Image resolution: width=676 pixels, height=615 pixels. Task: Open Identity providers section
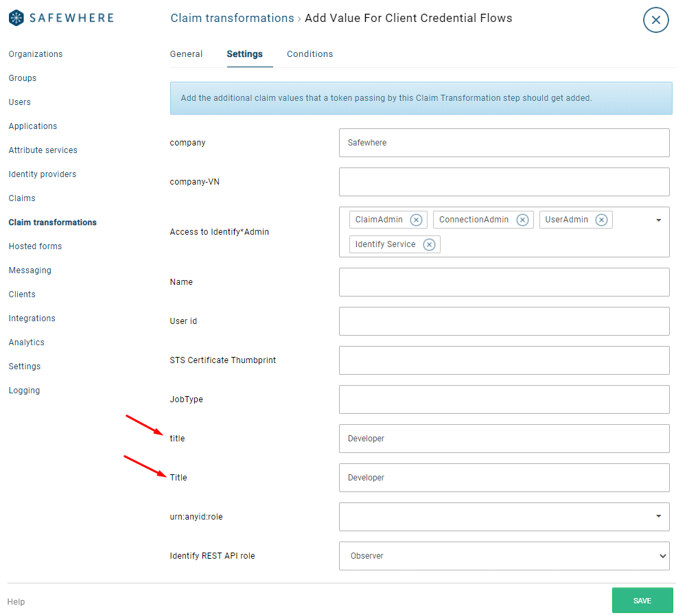coord(43,174)
